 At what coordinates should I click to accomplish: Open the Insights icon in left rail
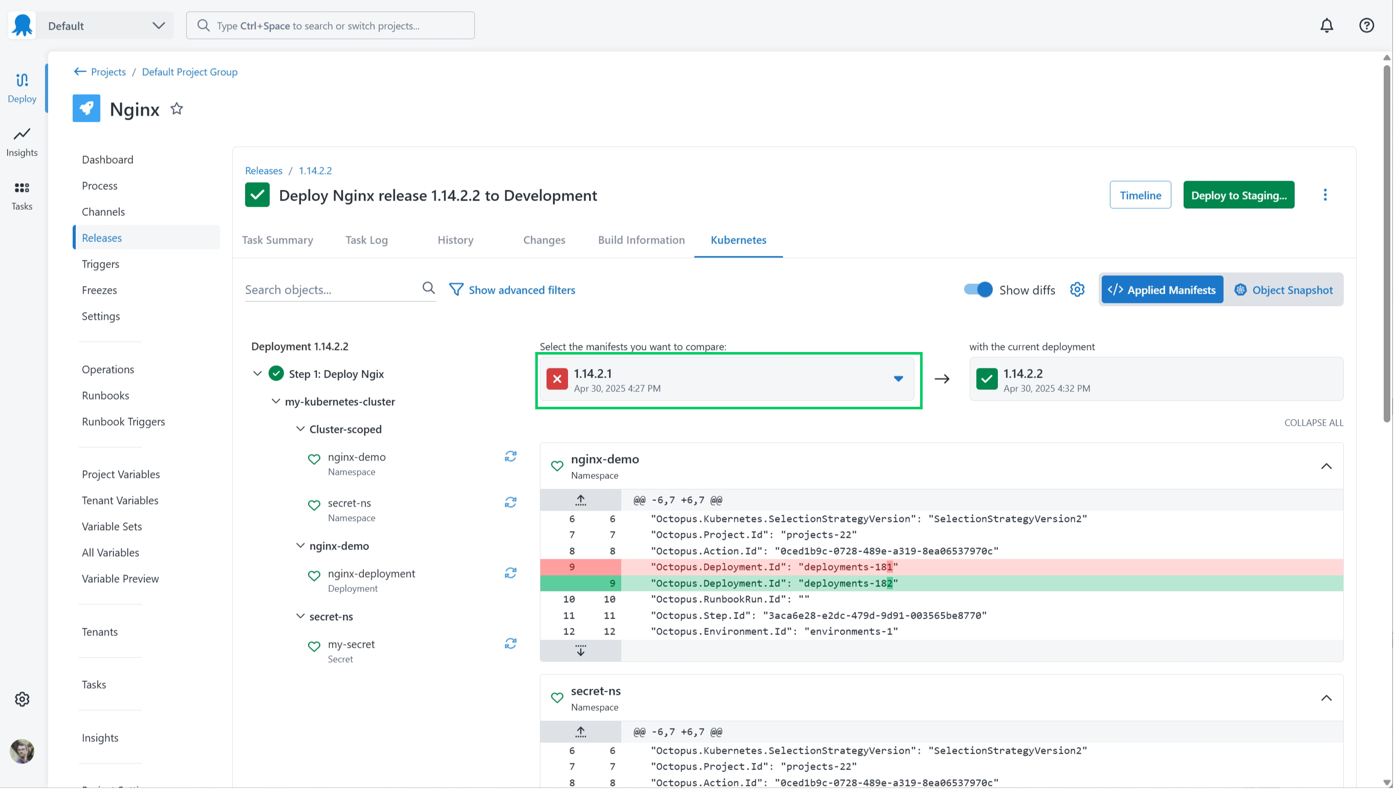click(21, 142)
